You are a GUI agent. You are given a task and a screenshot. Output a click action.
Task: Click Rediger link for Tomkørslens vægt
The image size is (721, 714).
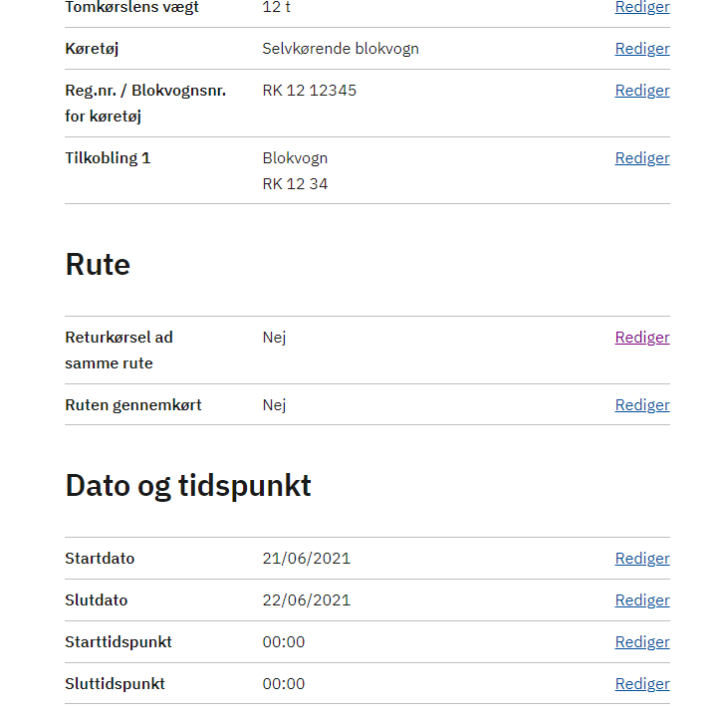641,7
